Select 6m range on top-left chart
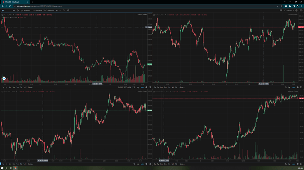 click(x=10, y=87)
